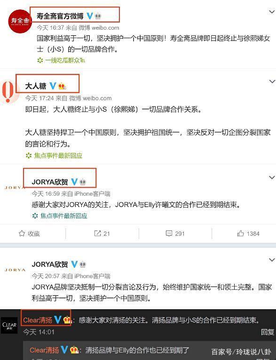The height and width of the screenshot is (360, 276).
Task: Expand the chevron menu on 大人糖 post
Action: [x=272, y=81]
